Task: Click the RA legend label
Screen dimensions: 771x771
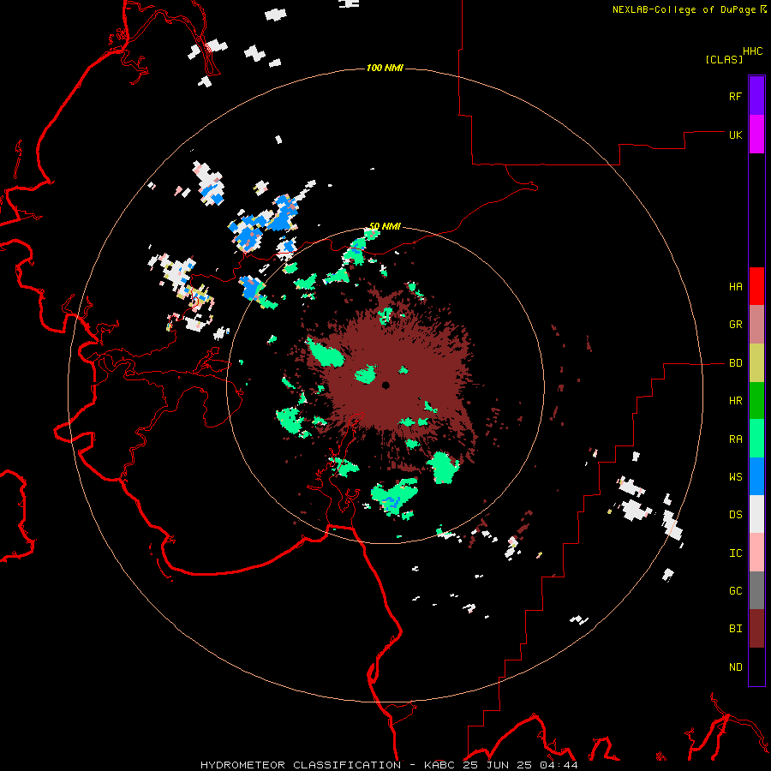Action: [x=735, y=439]
